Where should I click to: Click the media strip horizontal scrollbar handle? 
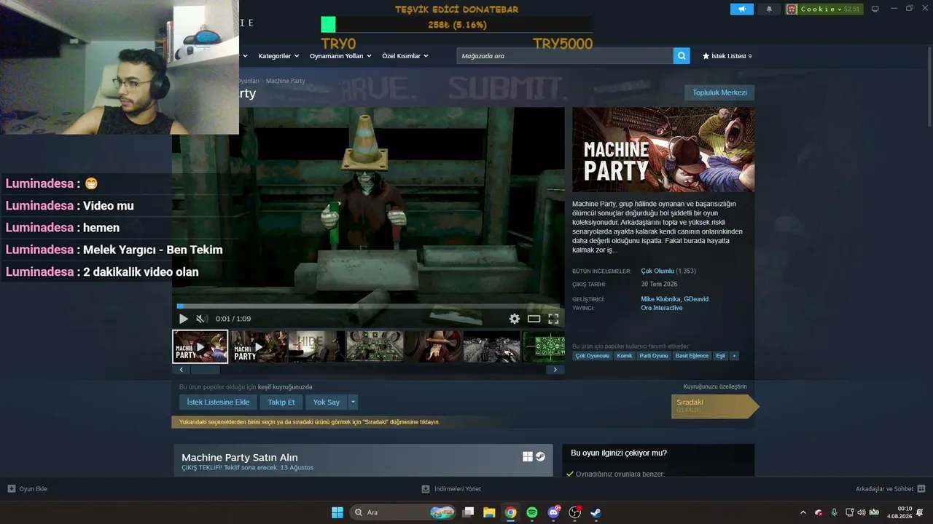[205, 370]
